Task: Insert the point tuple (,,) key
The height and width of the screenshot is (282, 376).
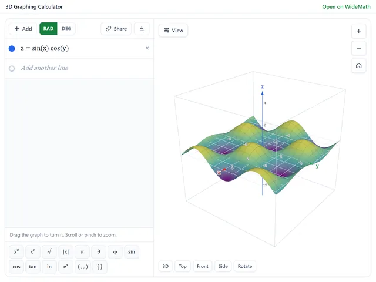Action: pos(83,267)
